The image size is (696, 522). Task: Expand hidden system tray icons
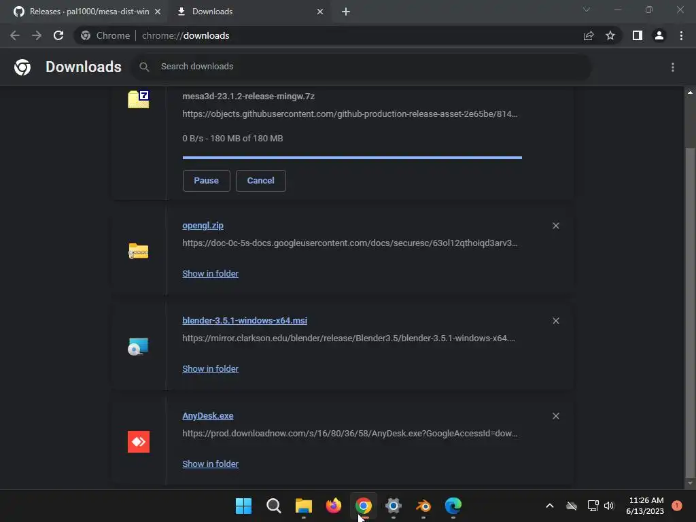point(549,506)
